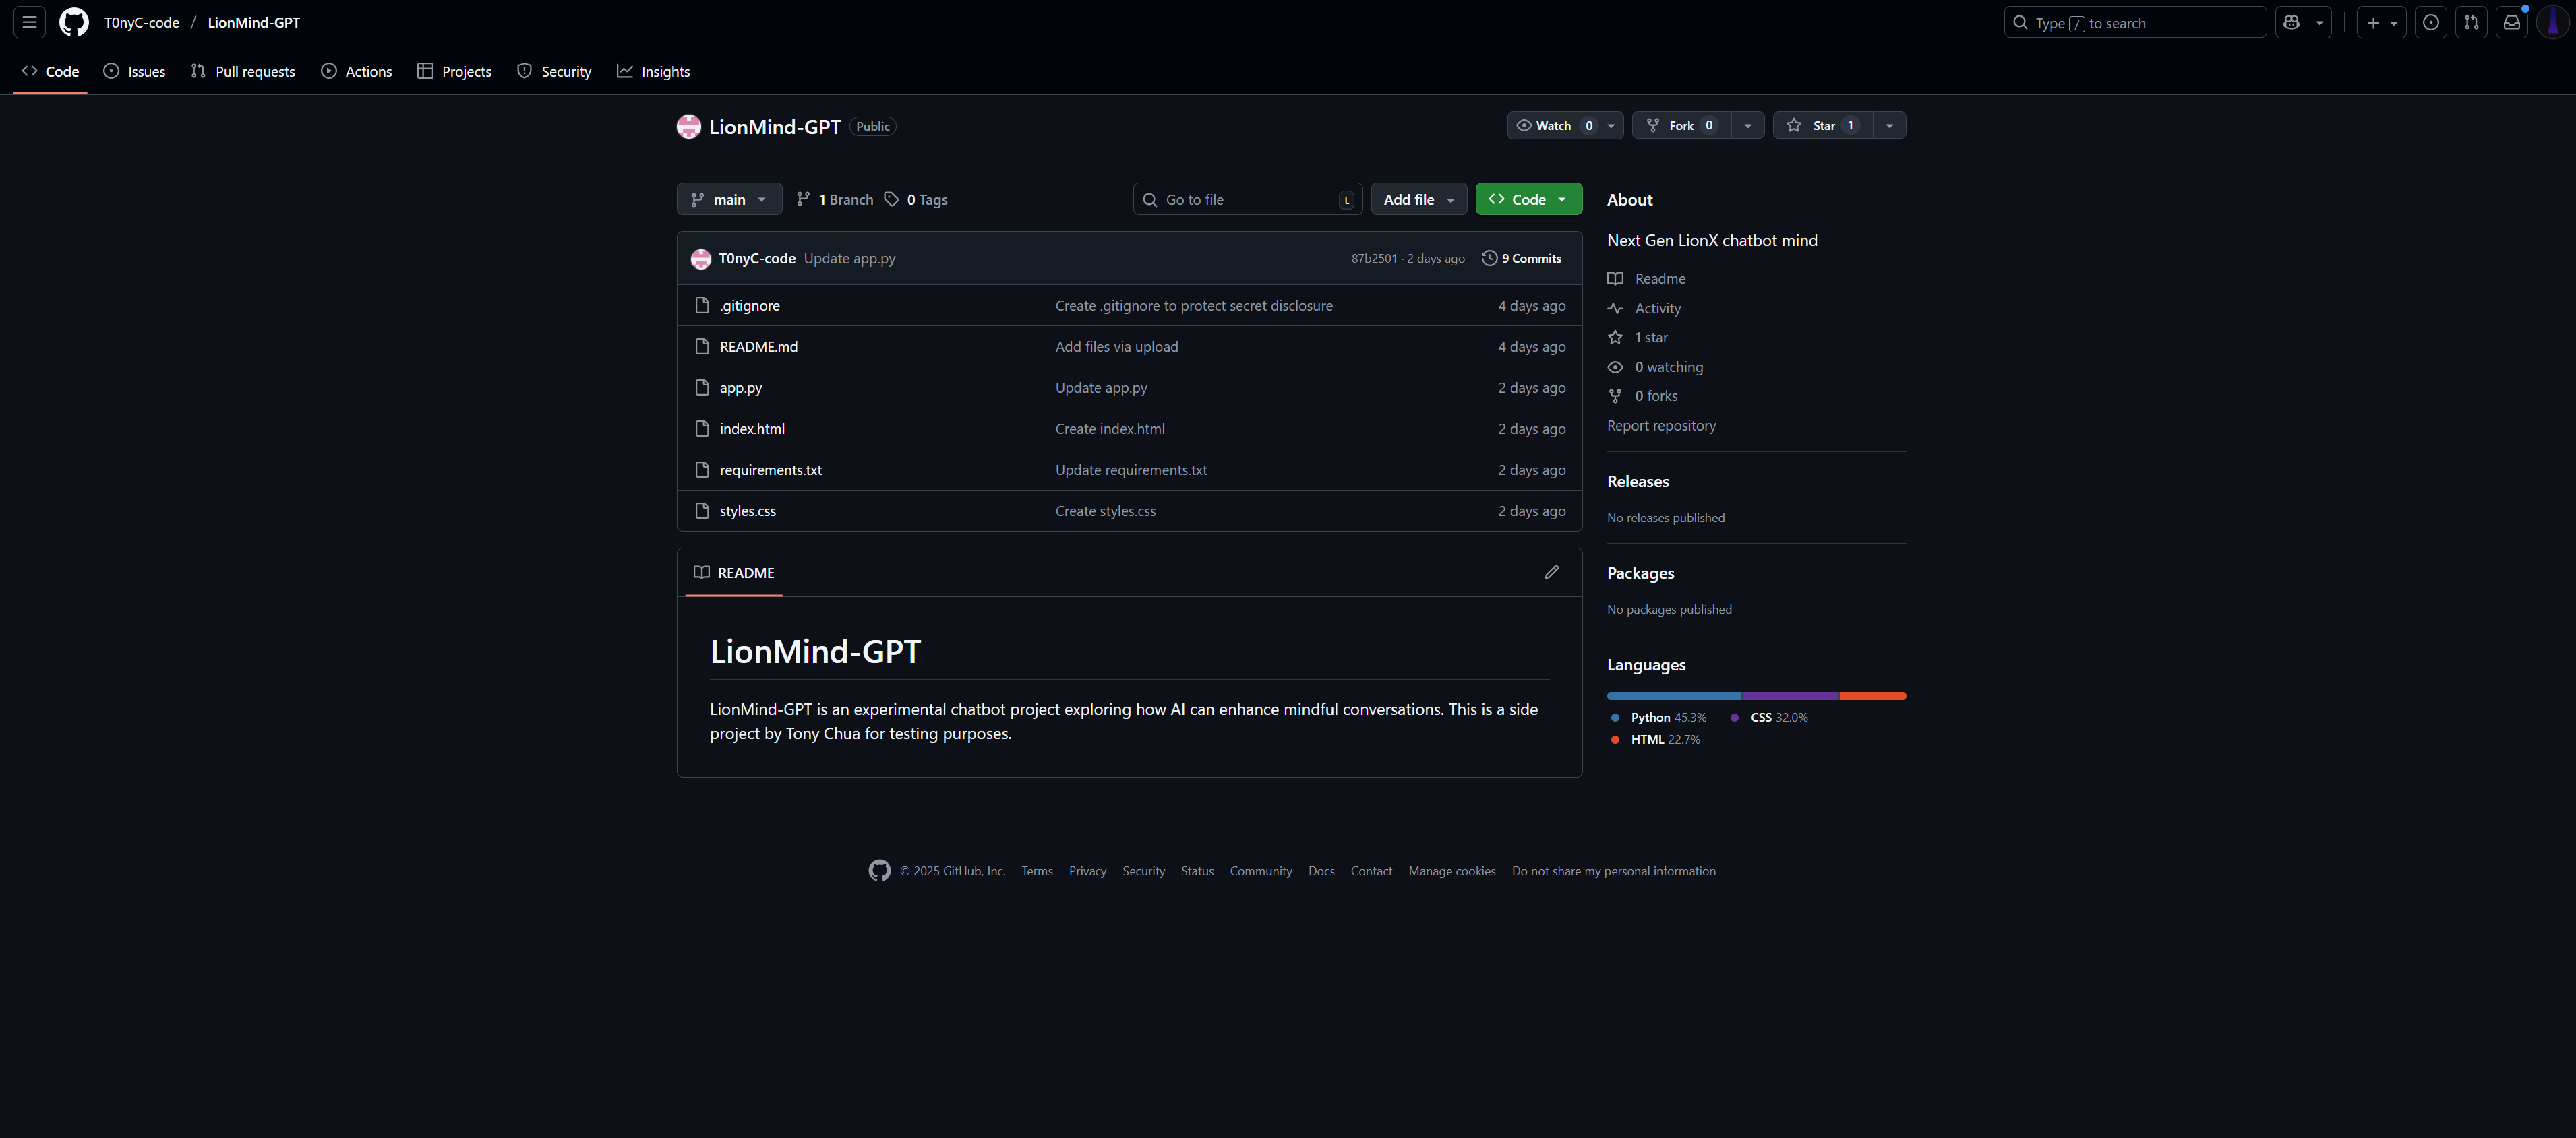
Task: View commit history via 9 Commits
Action: point(1522,258)
